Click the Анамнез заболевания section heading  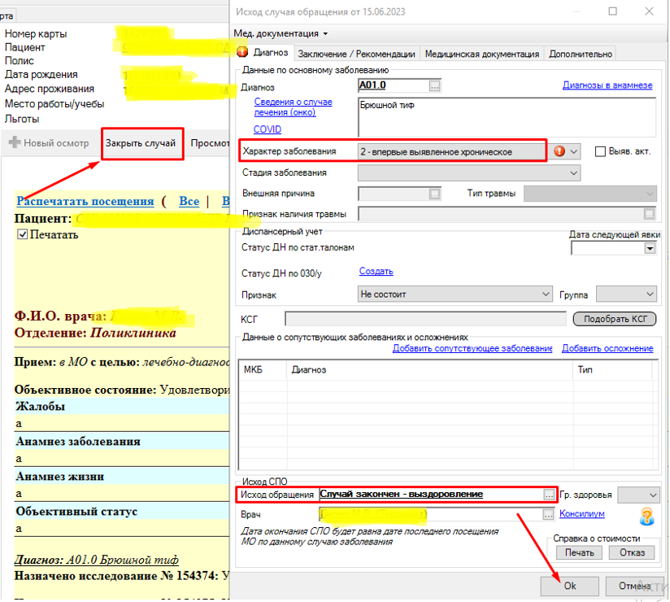[78, 441]
